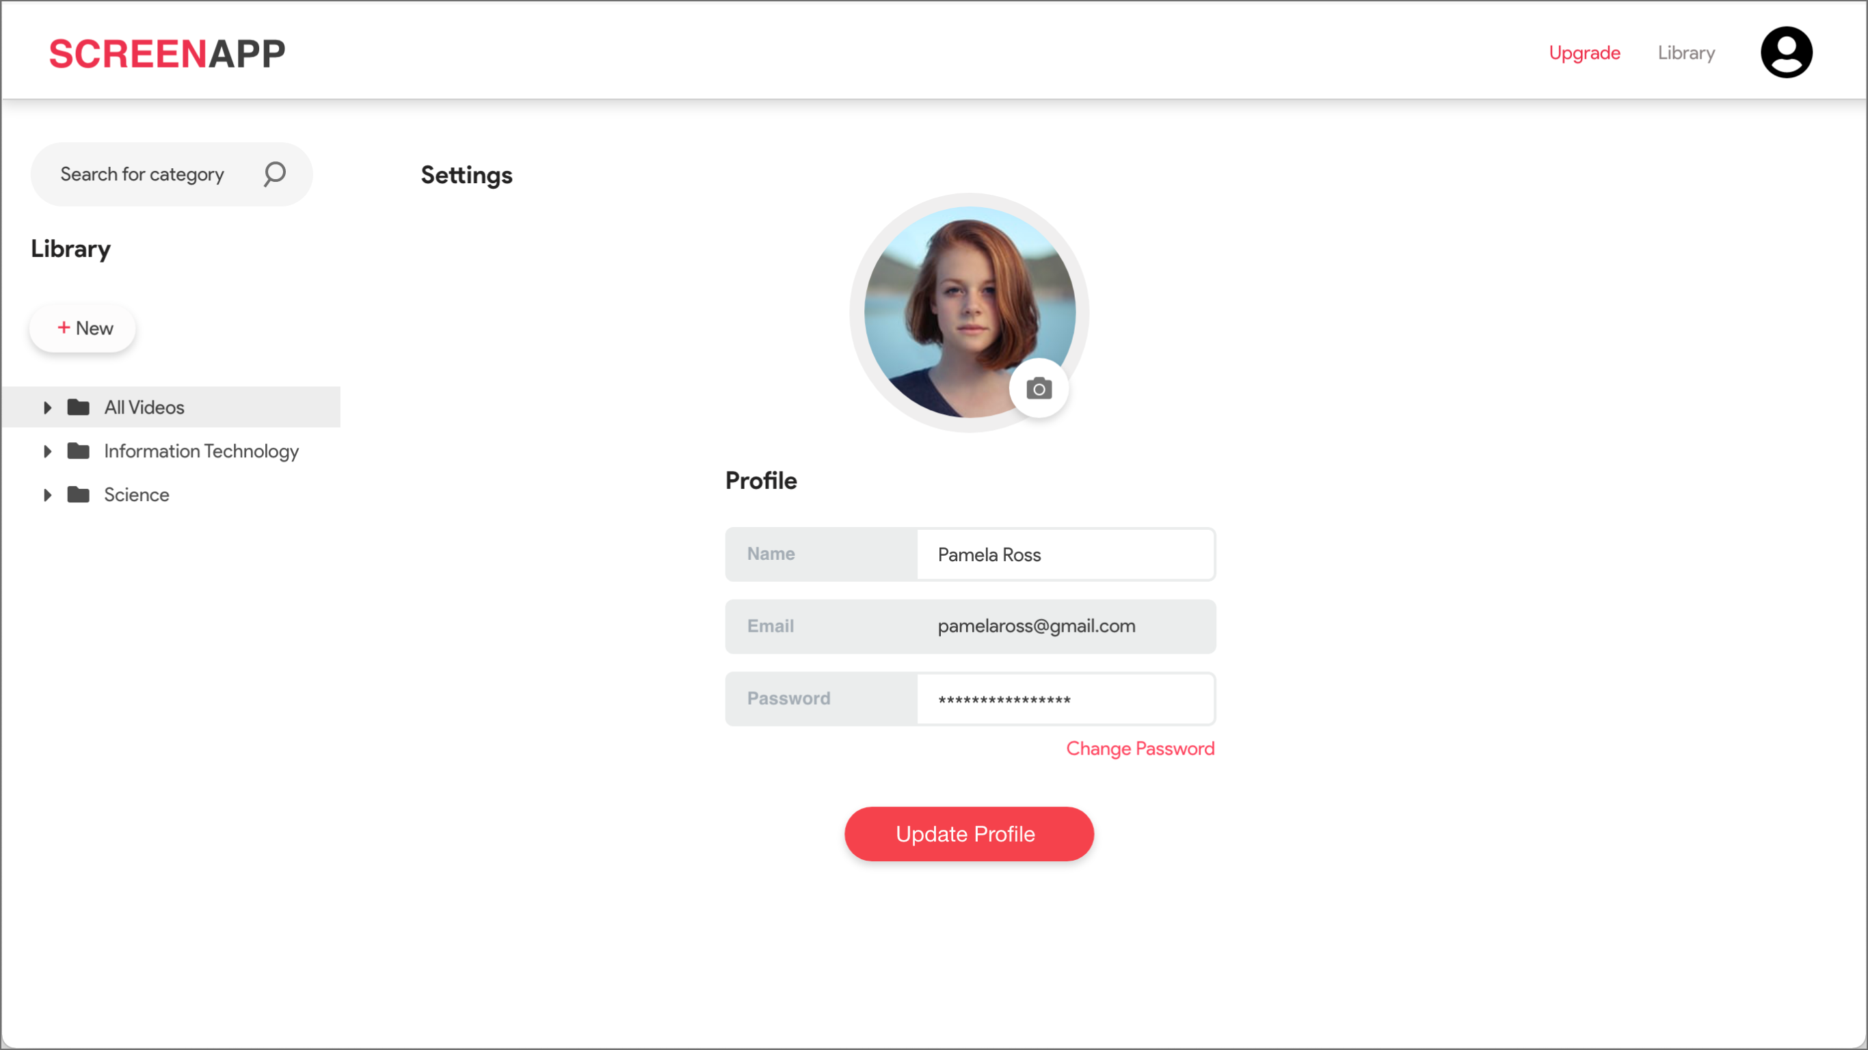Screen dimensions: 1868x1050
Task: Click the New button to create a category
Action: [x=83, y=327]
